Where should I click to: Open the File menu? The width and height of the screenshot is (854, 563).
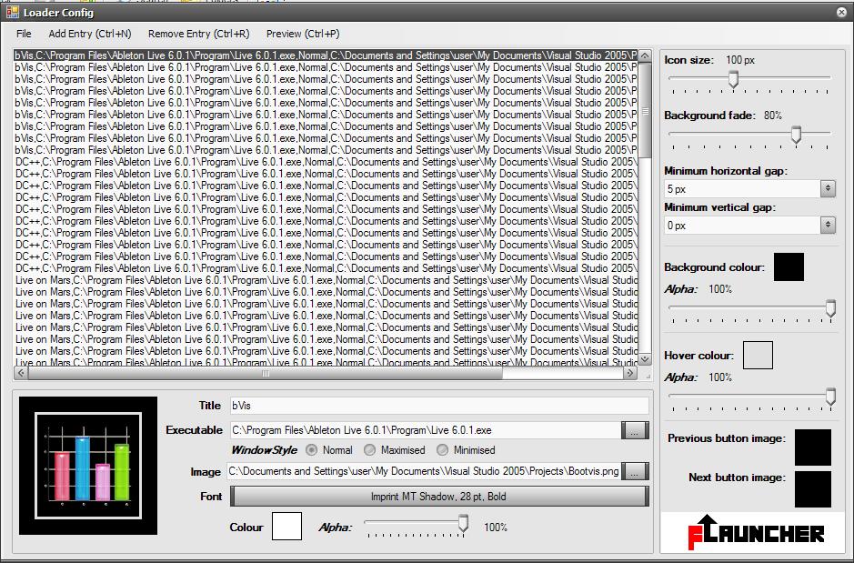click(23, 33)
